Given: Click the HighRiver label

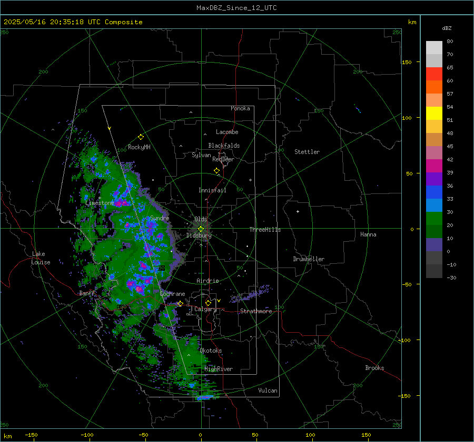Looking at the screenshot, I should 219,369.
